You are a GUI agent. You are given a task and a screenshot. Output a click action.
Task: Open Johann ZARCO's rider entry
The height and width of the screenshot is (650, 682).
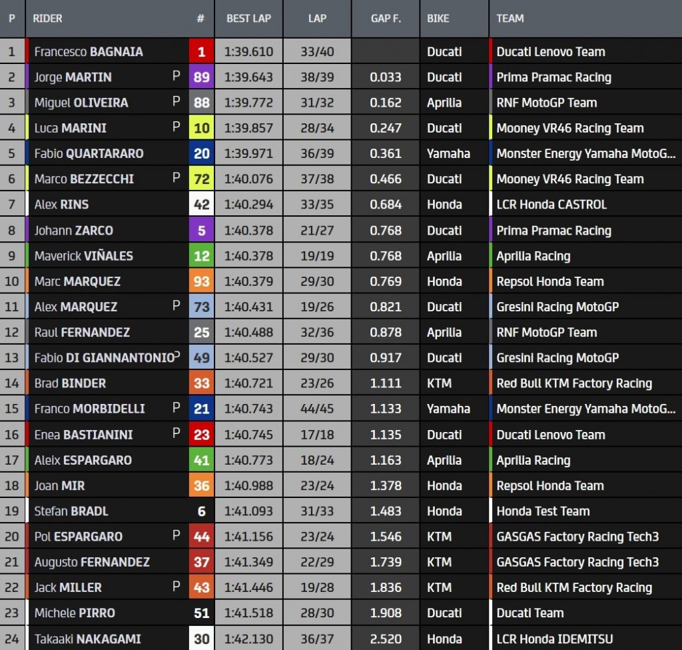74,231
